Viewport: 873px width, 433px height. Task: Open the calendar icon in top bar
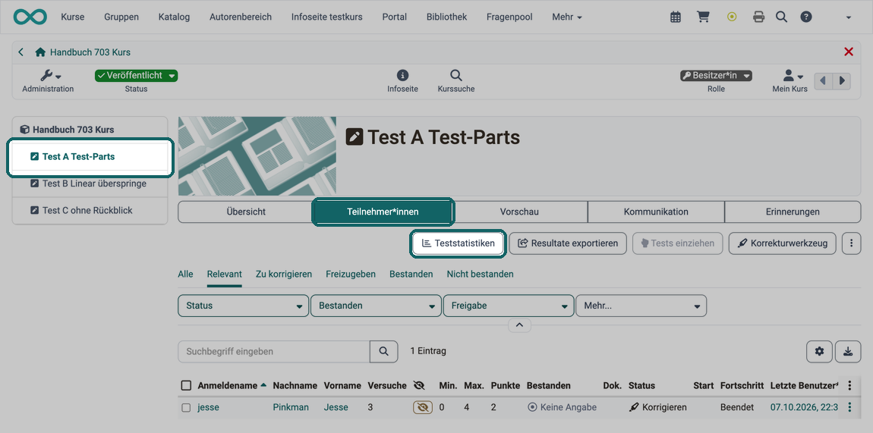click(676, 17)
